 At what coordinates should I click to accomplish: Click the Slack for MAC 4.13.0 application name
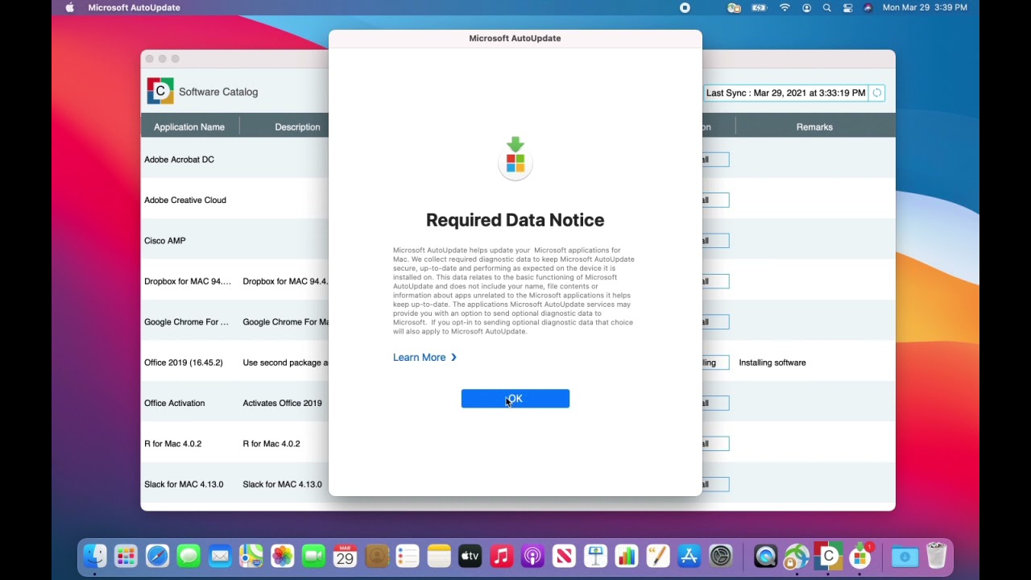pos(184,484)
